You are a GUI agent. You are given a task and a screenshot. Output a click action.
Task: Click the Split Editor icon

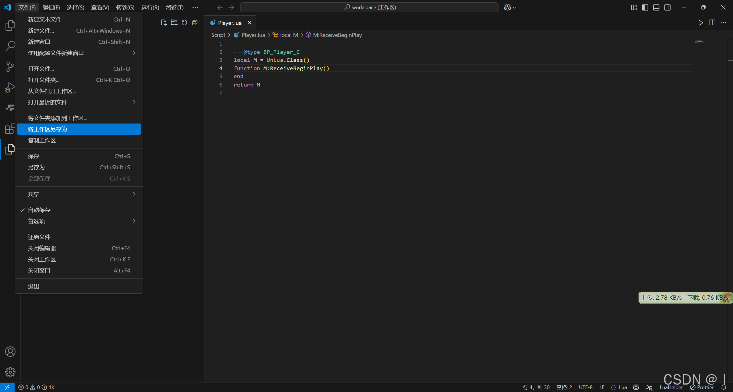(x=712, y=23)
